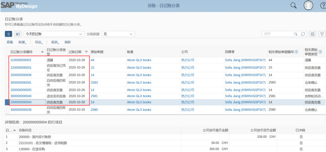This screenshot has height=152, width=326.
Task: Open the search magnifier in header
Action: (x=294, y=6)
